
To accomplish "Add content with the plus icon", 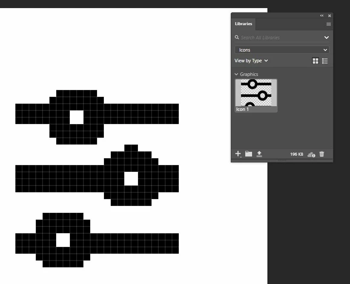I will tap(238, 154).
